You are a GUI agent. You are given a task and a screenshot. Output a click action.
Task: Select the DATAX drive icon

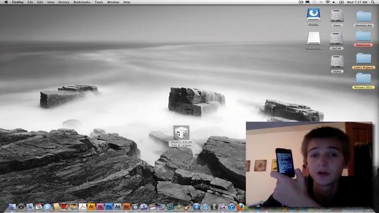[x=336, y=38]
